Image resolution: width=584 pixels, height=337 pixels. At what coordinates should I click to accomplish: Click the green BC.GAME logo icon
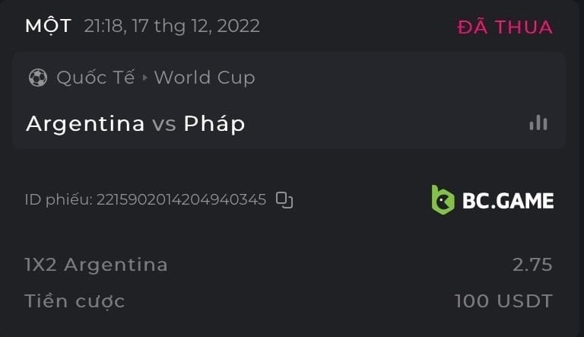click(443, 200)
